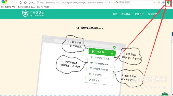Click the chrome-extension address bar

[73, 2]
